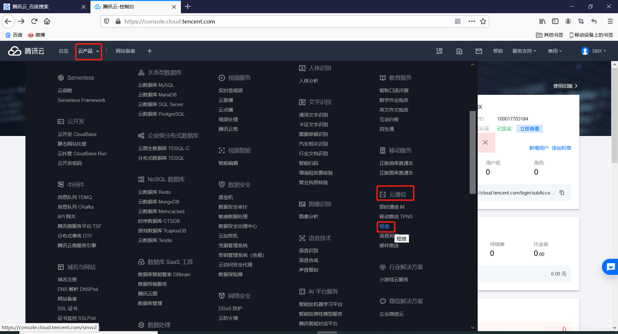Expand the 服务支持 dropdown
Image resolution: width=618 pixels, height=334 pixels.
(x=524, y=51)
